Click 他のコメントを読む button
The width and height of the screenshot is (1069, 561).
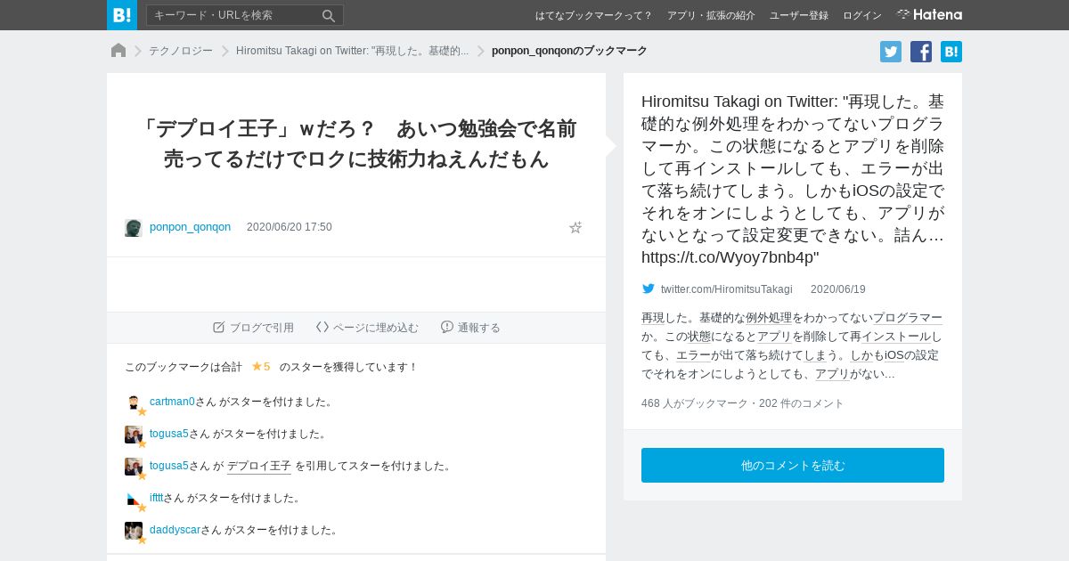793,466
